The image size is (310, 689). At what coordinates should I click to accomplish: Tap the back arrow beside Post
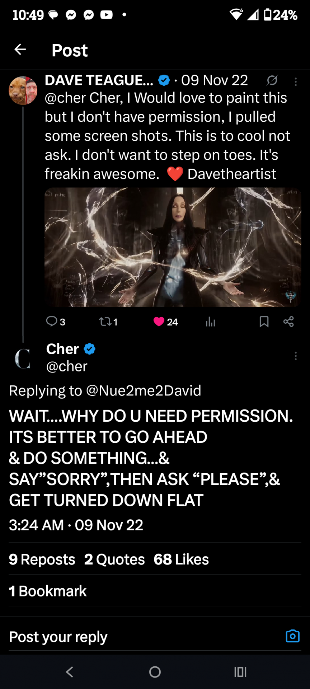tap(20, 50)
